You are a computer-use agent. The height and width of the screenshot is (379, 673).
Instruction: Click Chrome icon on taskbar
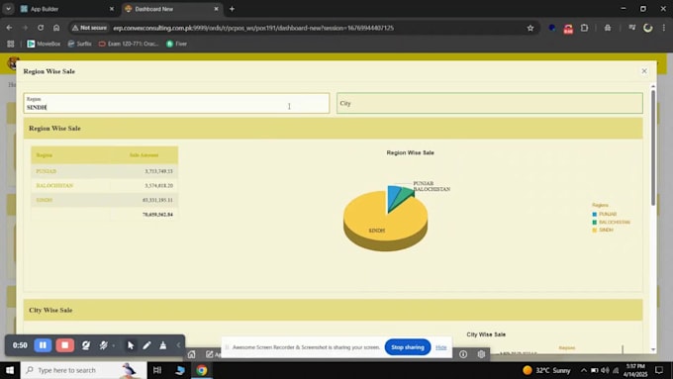202,370
